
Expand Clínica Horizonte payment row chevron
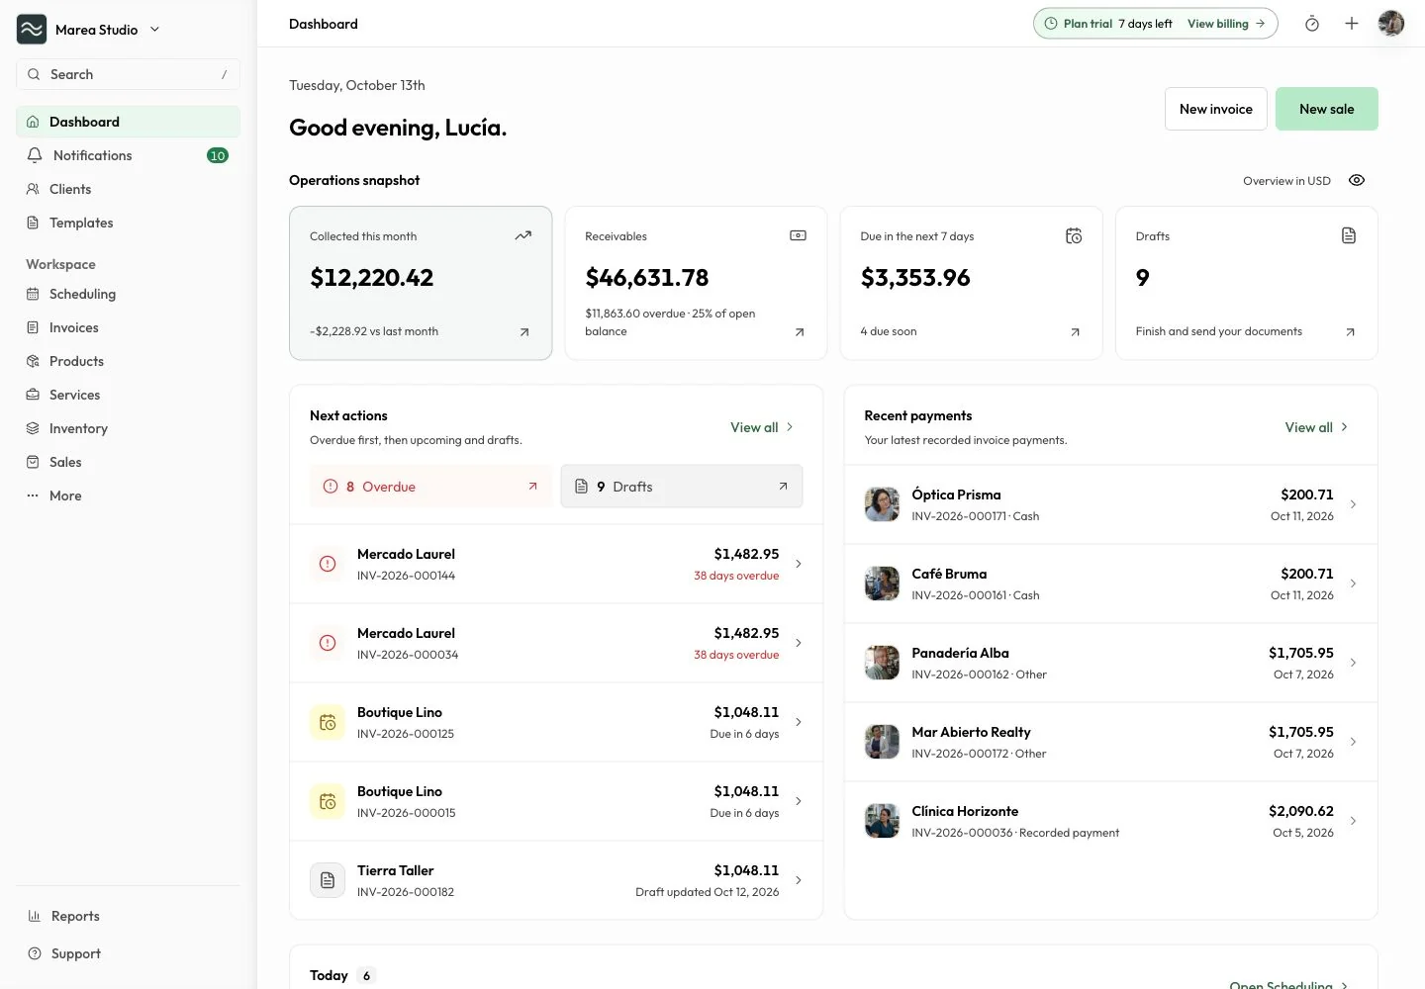point(1353,821)
